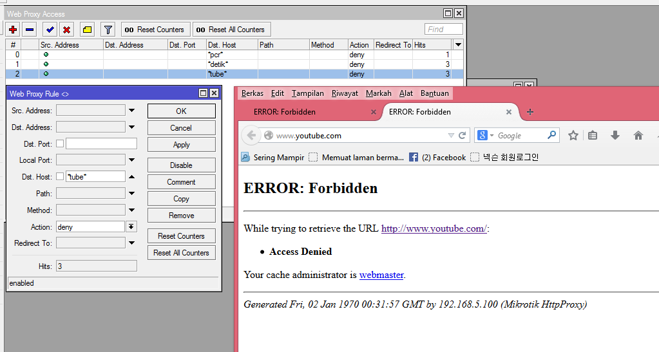
Task: Add a new web proxy access rule
Action: pos(13,30)
